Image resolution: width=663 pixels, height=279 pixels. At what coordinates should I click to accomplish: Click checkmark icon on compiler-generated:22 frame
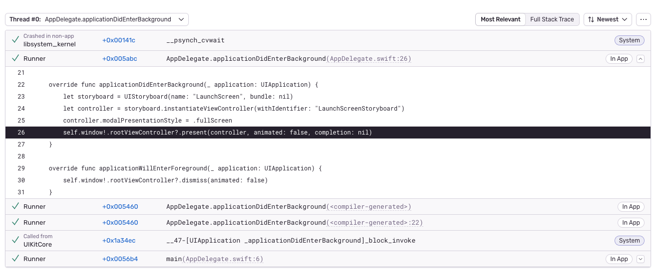tap(15, 222)
